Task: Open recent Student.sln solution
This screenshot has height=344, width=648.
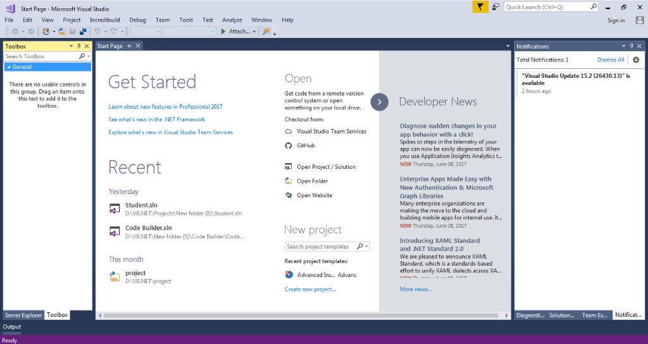Action: (176, 209)
